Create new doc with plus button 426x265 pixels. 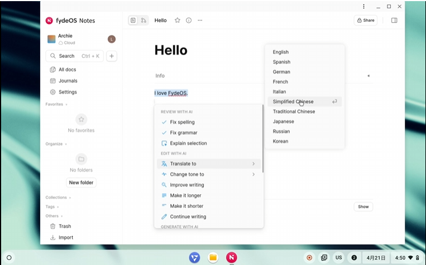tap(112, 56)
